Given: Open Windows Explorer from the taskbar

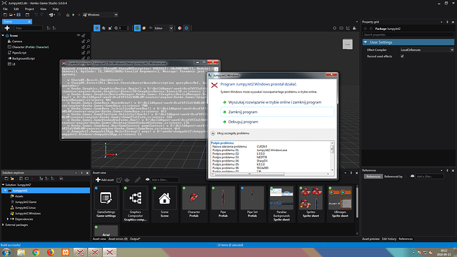Looking at the screenshot, I should (21, 252).
